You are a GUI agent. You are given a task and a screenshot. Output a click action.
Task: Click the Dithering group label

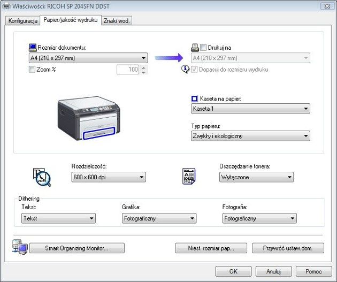tap(29, 199)
